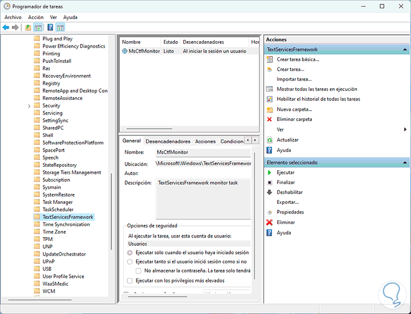Click the Ayuda icon under Elemento seleccionado

click(x=269, y=233)
